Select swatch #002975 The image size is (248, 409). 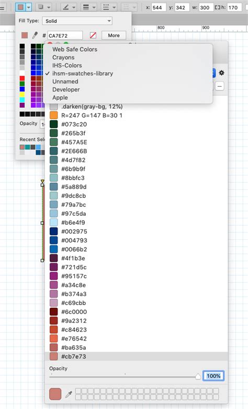pos(136,231)
